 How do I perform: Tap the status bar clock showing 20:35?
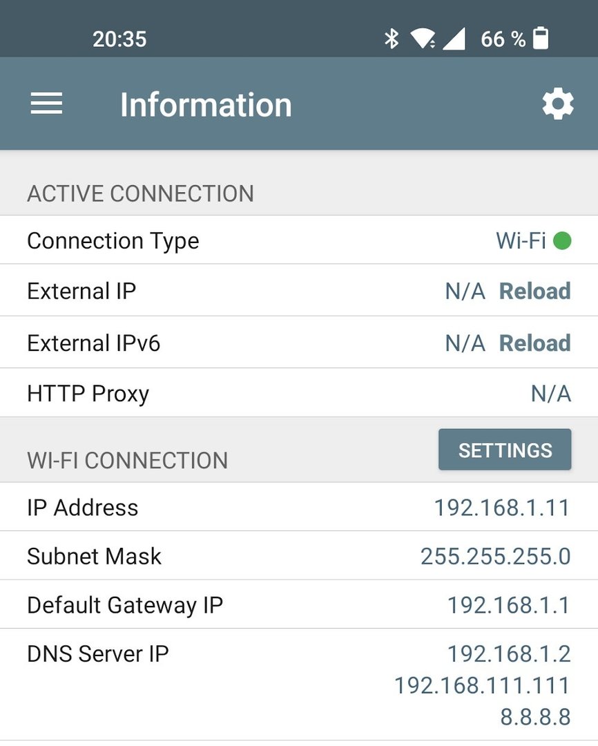click(x=119, y=39)
